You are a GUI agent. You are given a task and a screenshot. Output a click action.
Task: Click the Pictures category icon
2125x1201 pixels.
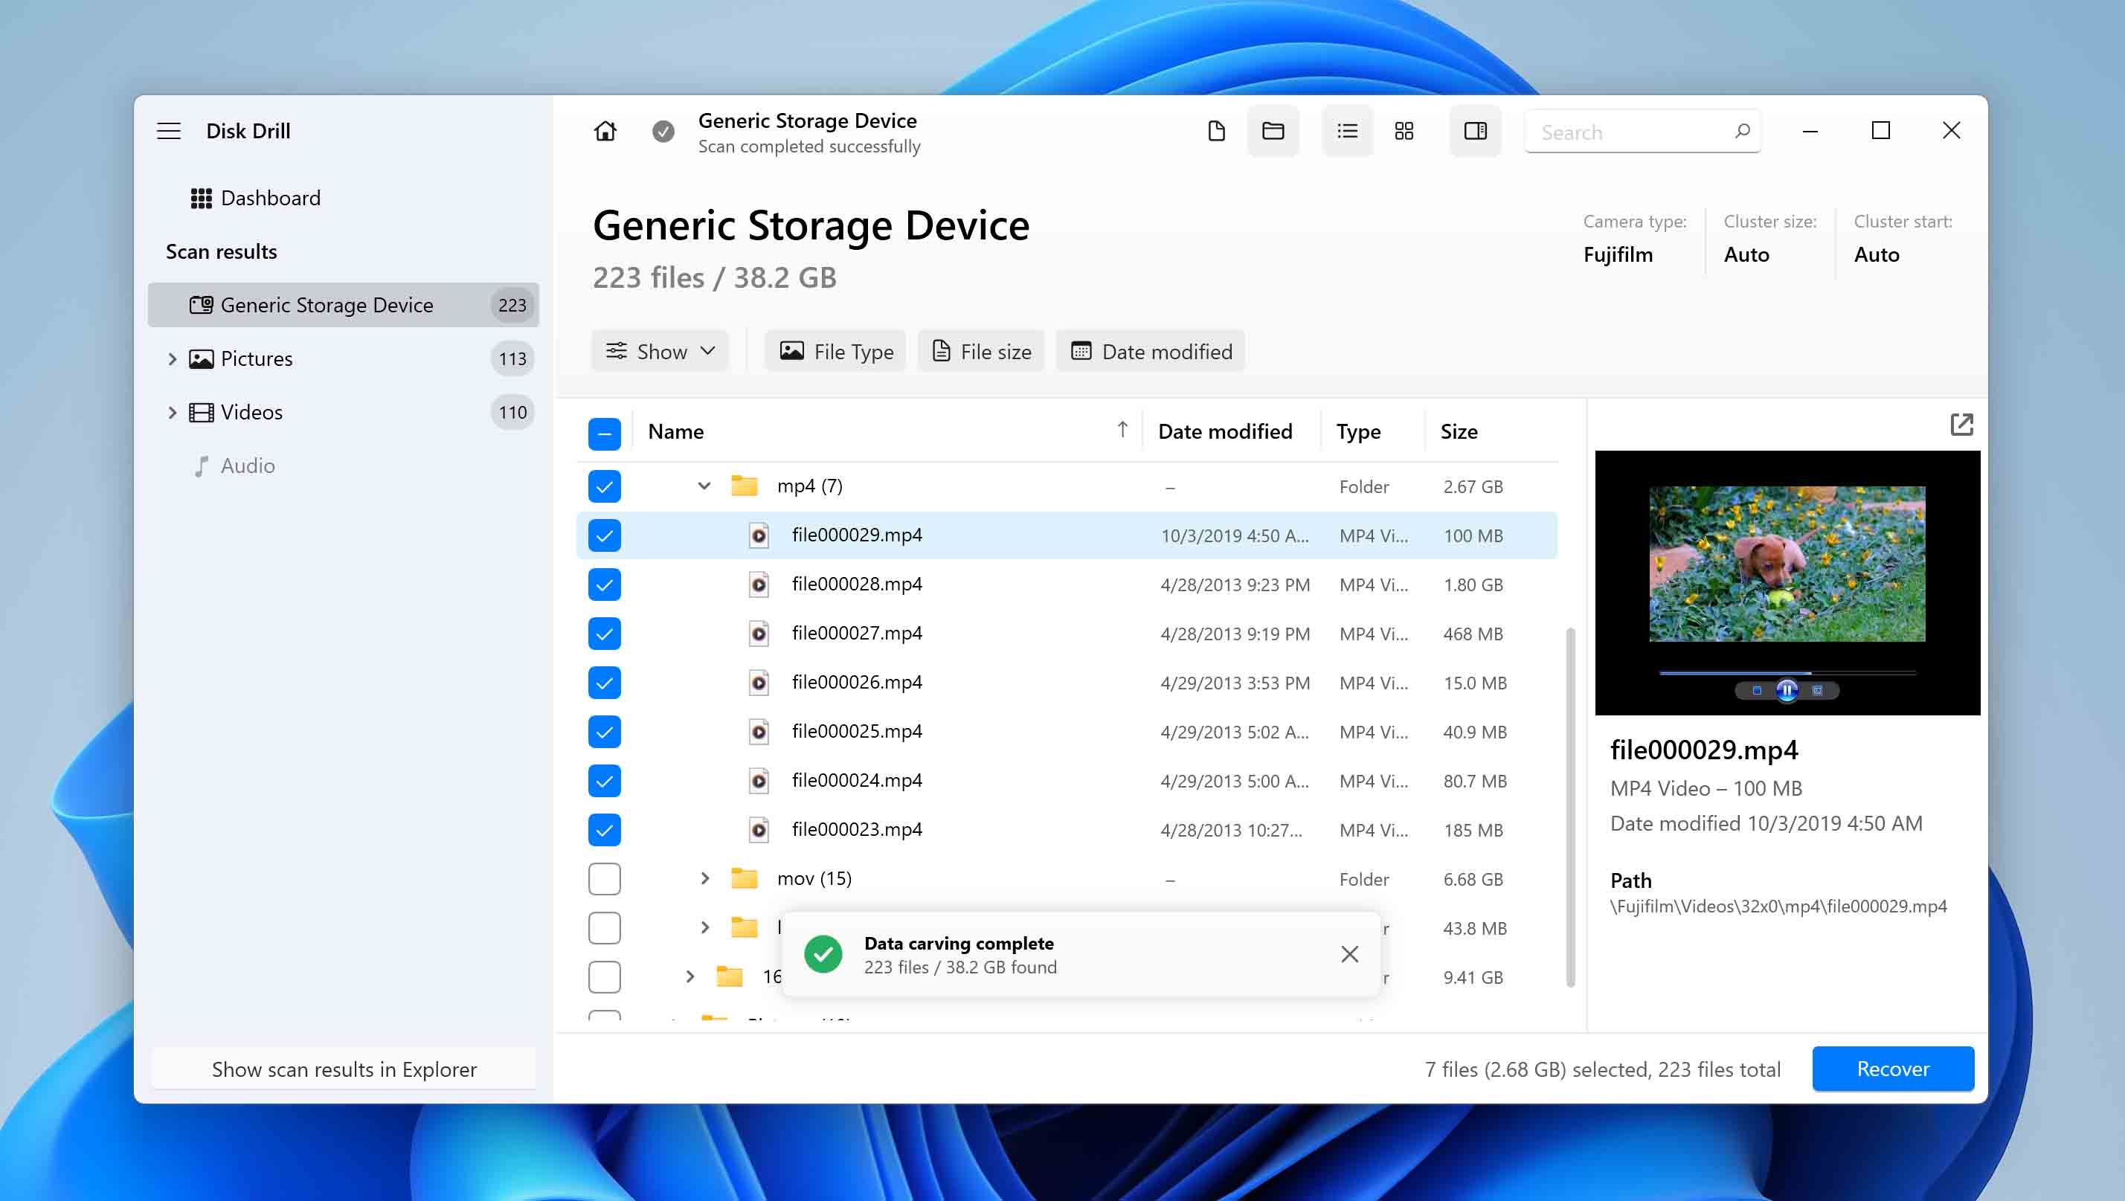[x=201, y=359]
